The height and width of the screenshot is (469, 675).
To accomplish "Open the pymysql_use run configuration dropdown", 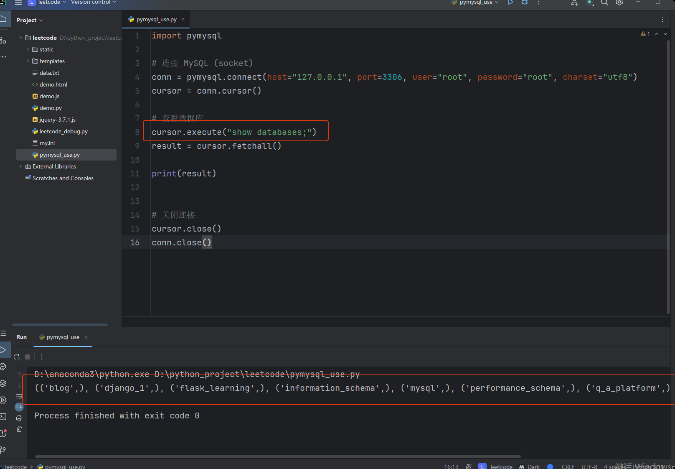I will pyautogui.click(x=475, y=3).
